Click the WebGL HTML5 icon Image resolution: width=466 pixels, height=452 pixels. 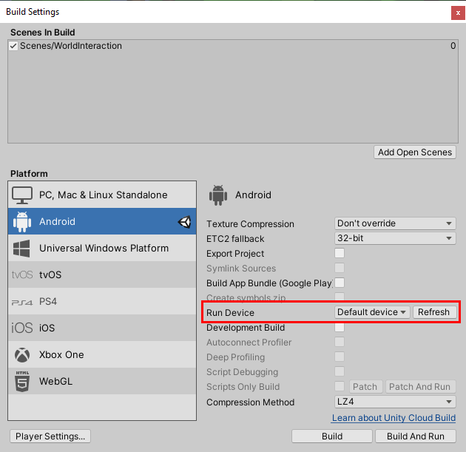pos(22,382)
